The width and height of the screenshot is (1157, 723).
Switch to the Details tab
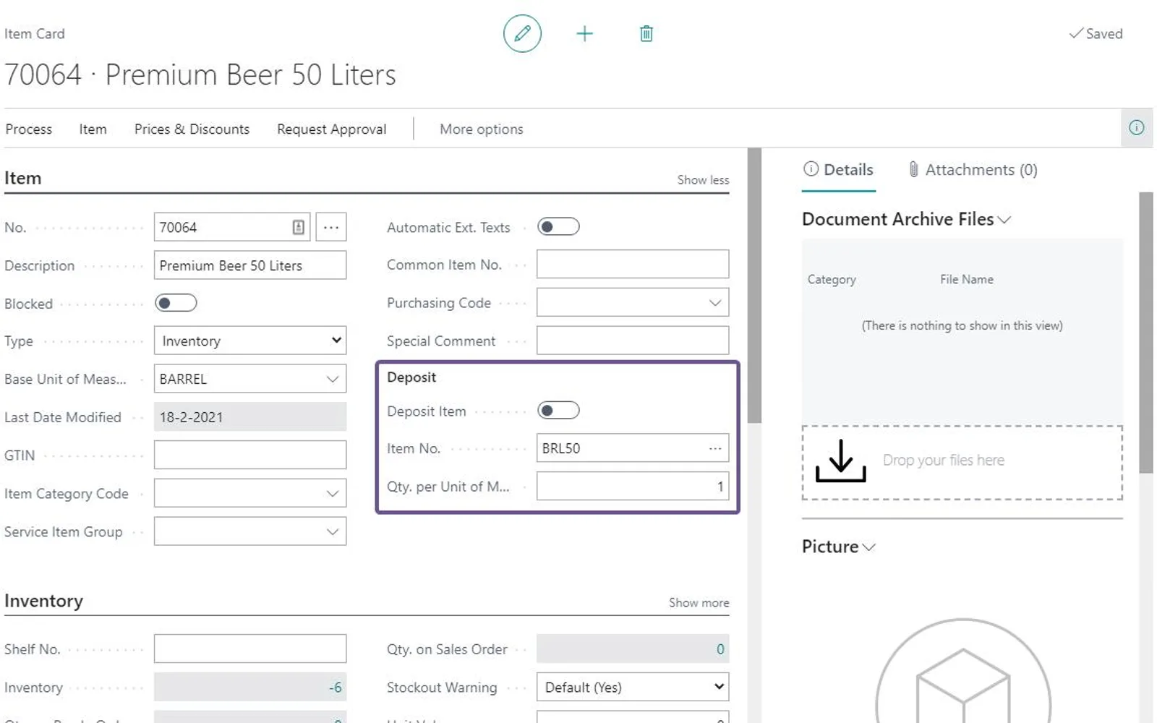pyautogui.click(x=839, y=169)
